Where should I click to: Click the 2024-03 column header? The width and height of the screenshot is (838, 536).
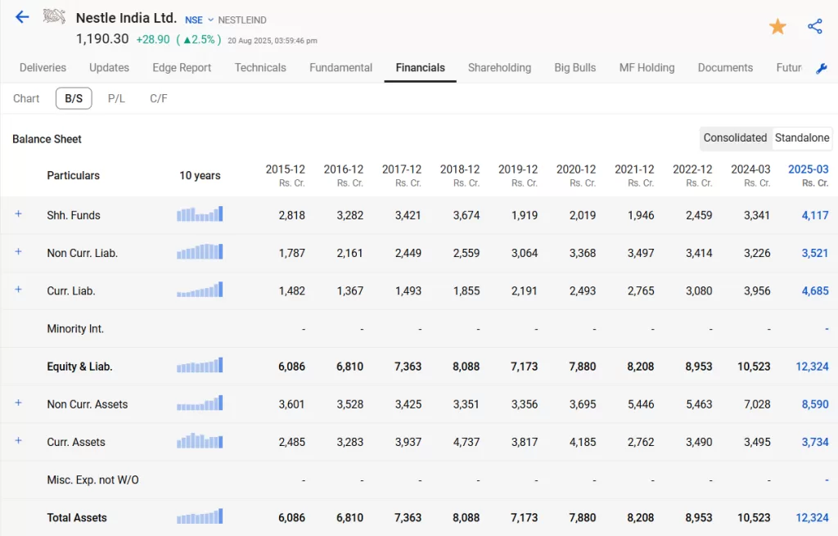750,175
